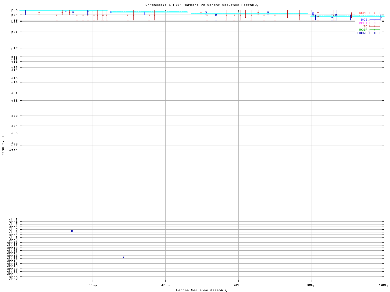This screenshot has width=390, height=292.
Task: Click the chart title text
Action: 202,5
